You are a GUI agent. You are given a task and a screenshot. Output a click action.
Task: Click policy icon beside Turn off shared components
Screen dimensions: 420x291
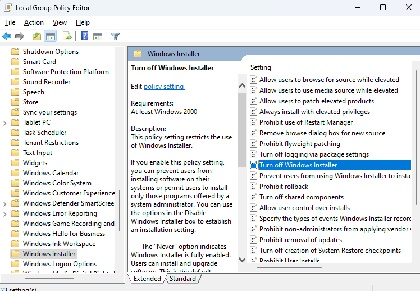click(253, 197)
